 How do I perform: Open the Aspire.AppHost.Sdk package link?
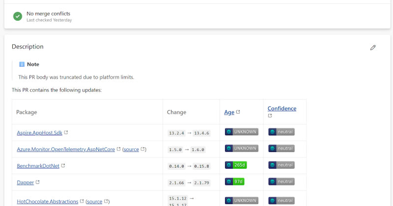click(x=40, y=132)
